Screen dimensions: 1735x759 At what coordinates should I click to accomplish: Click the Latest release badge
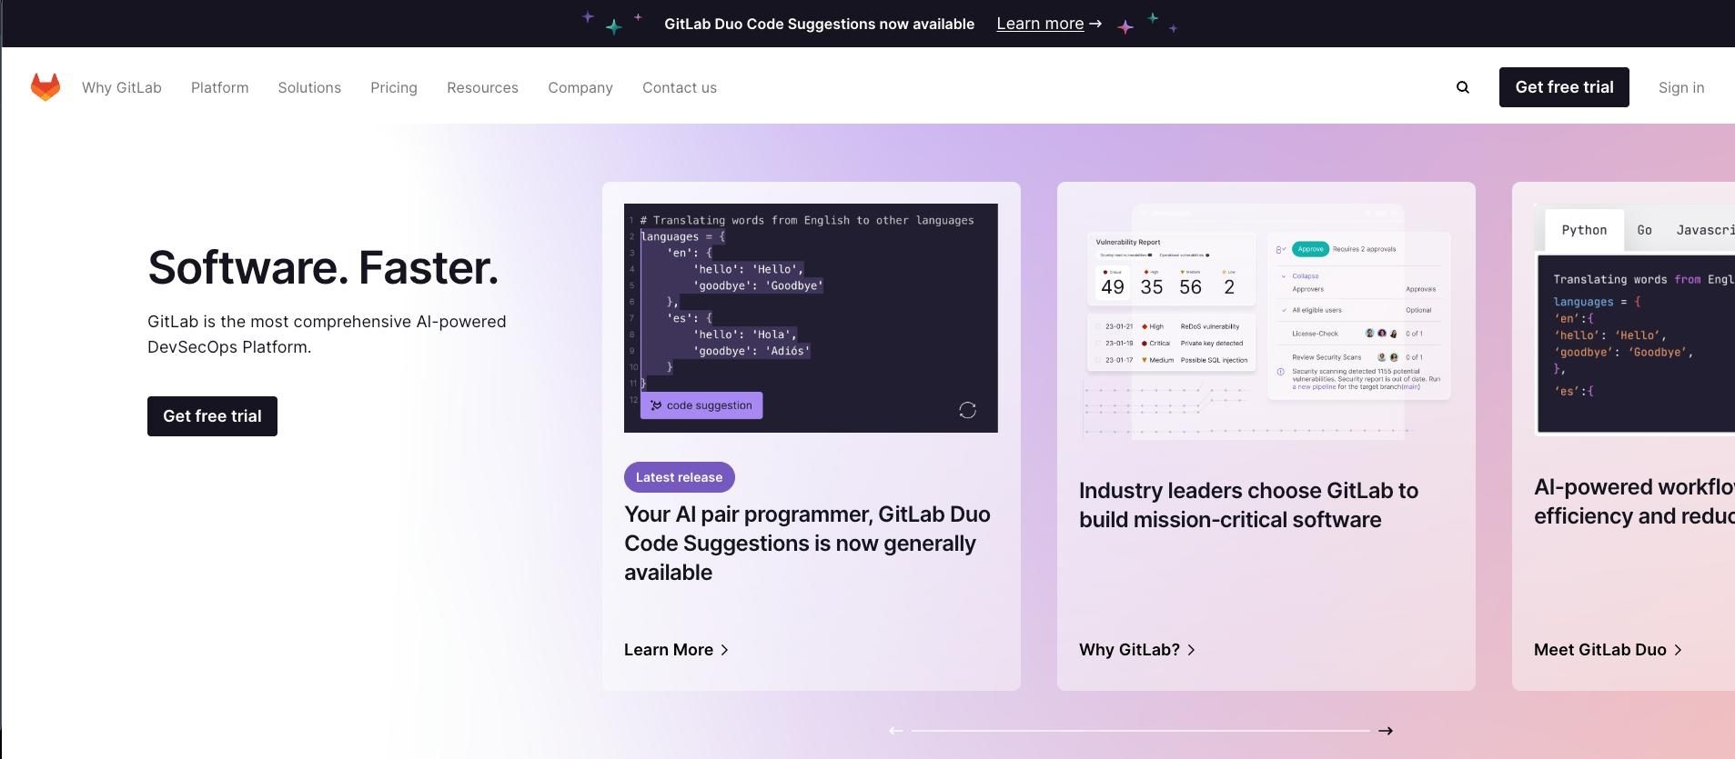680,477
